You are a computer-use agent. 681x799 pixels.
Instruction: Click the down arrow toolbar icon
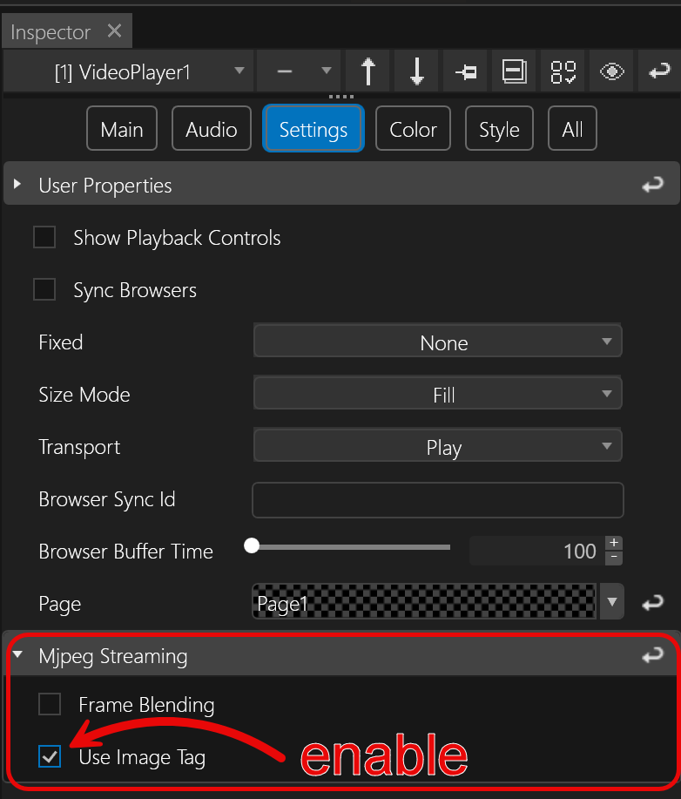coord(416,71)
